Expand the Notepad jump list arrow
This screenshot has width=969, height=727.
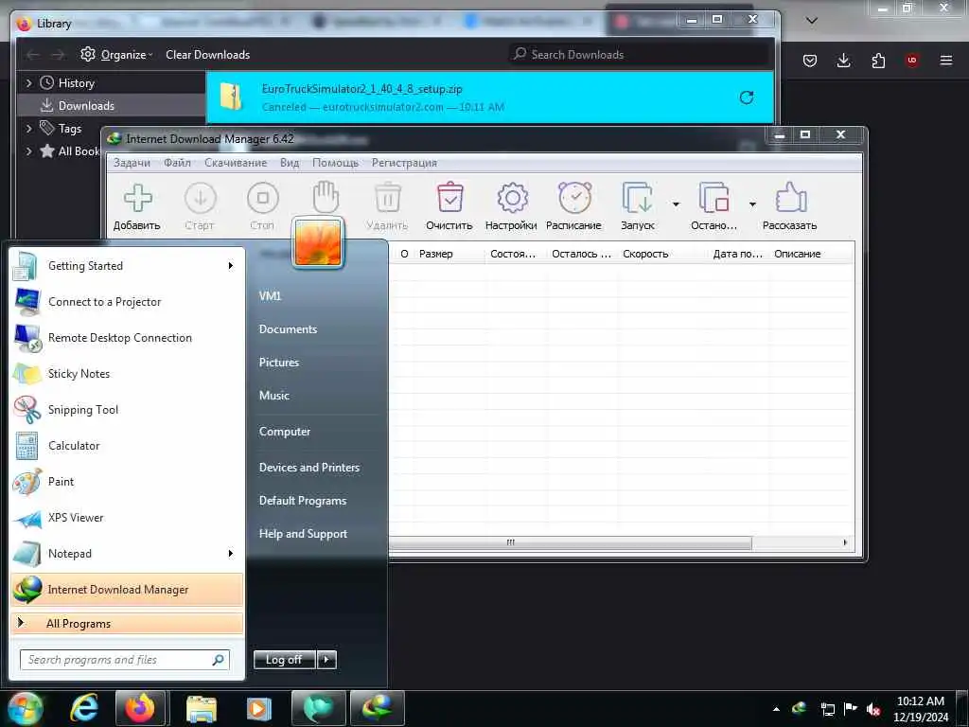point(231,553)
